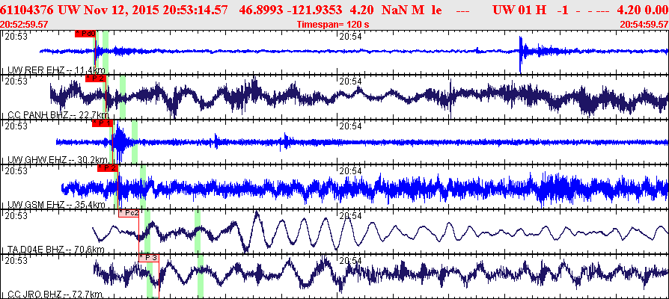Click the later green bar on D04E trace
Screen dimensions: 669x299
pos(198,231)
